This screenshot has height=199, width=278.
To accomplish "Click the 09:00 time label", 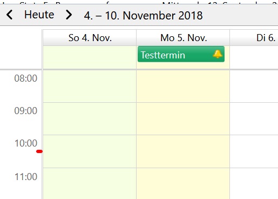I will tap(26, 111).
